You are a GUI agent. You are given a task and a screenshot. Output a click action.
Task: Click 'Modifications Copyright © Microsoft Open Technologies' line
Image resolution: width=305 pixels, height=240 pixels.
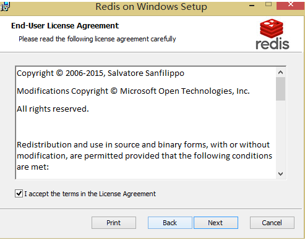click(x=133, y=91)
